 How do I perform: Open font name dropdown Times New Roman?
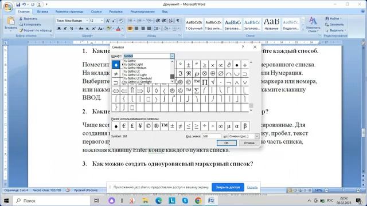[x=87, y=21]
